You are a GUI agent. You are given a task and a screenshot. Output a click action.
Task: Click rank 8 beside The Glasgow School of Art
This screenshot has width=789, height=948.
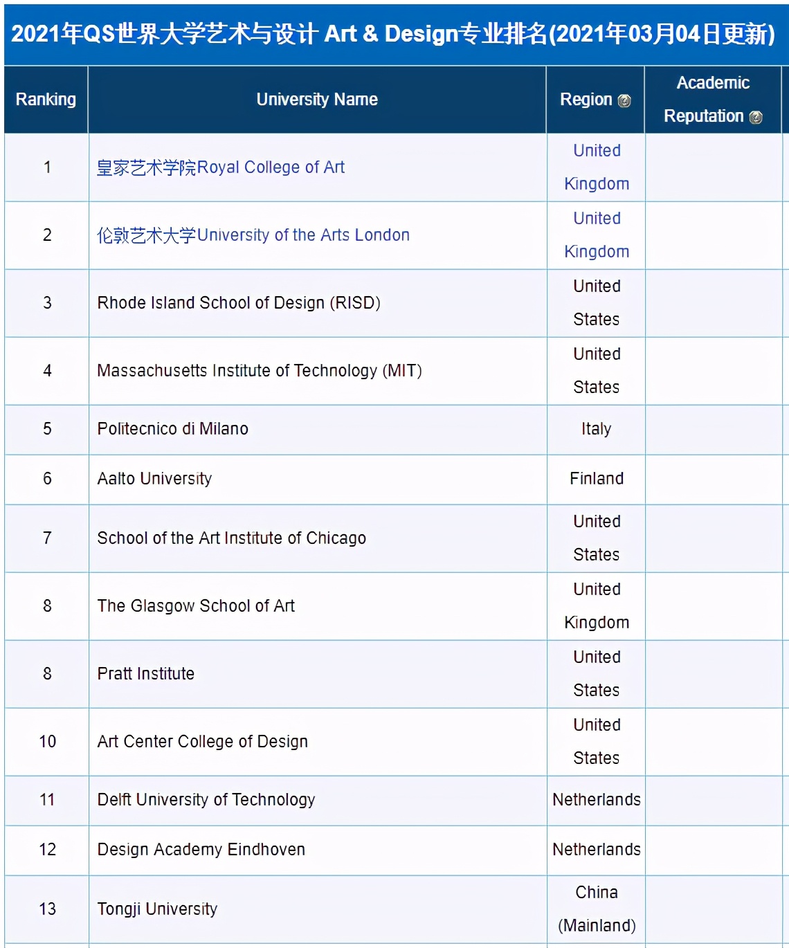tap(47, 606)
